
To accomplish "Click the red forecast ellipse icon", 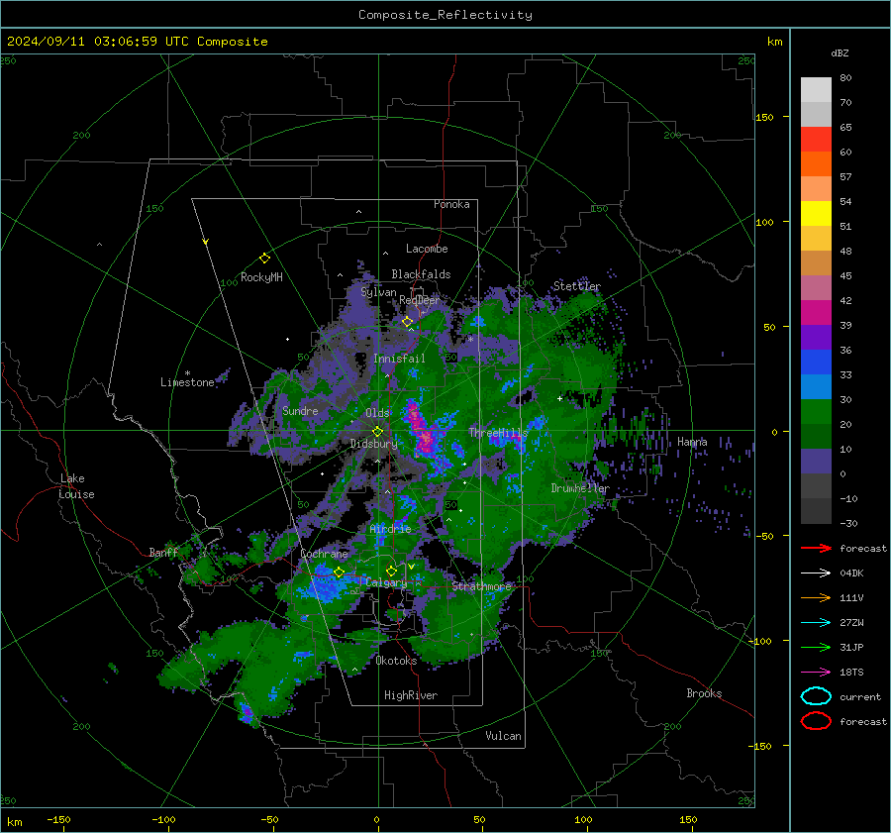I will (x=816, y=721).
